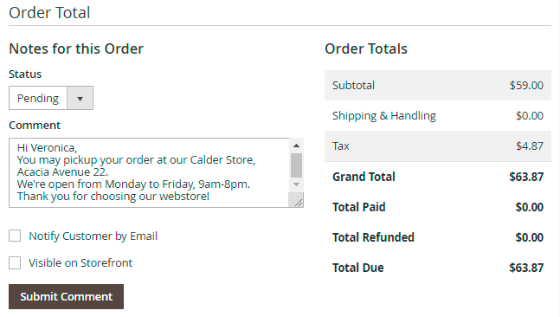
Task: Click the Comment field label
Action: point(35,125)
